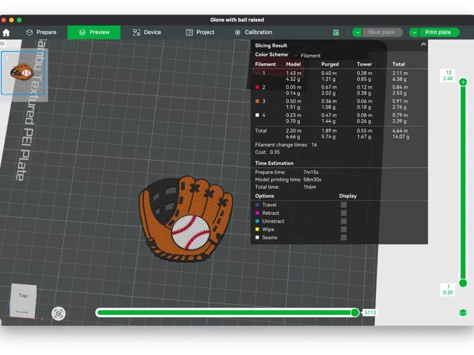Click the 'Cost: 0.35' text
The image size is (474, 355).
[x=267, y=152]
